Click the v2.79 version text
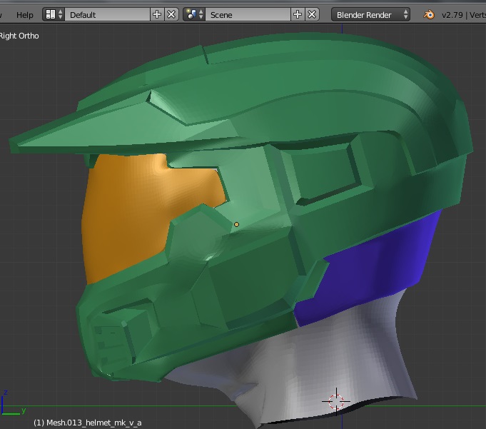Image resolution: width=486 pixels, height=429 pixels. click(x=452, y=15)
